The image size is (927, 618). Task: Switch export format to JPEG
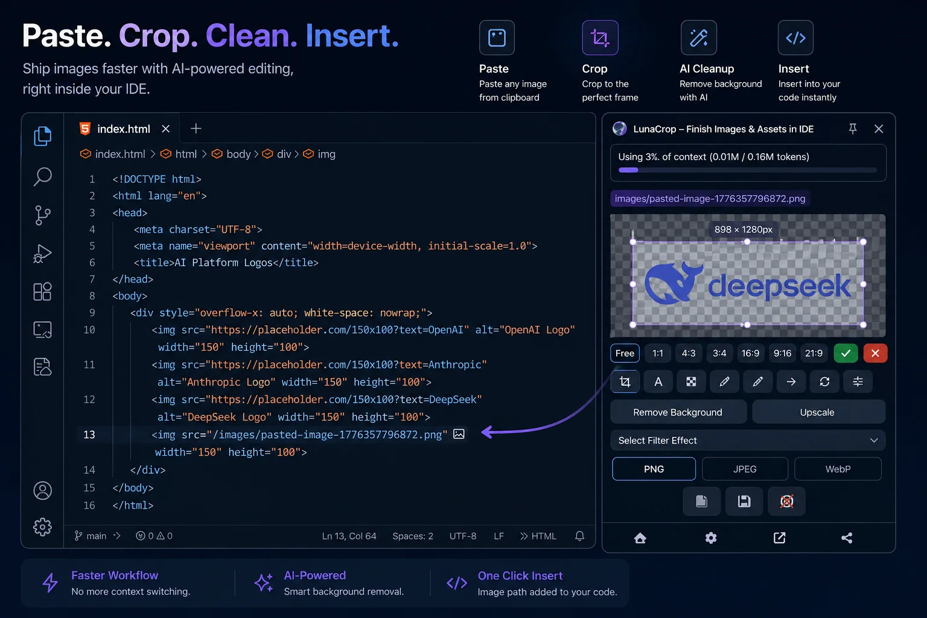(745, 469)
